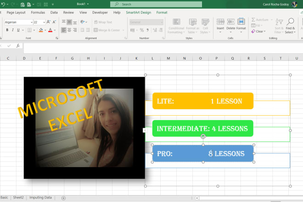Open the SmartArt Design tab

[139, 12]
